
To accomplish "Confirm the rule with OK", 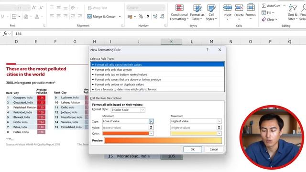I will pyautogui.click(x=192, y=150).
